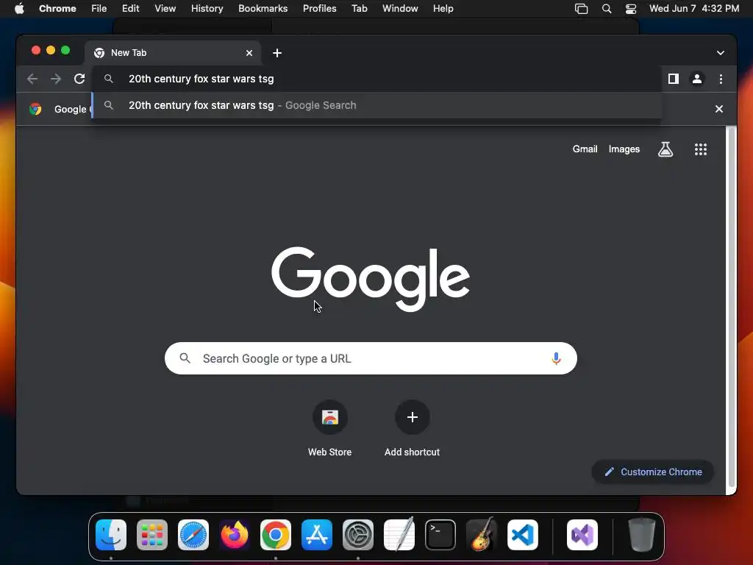Go forward with the forward arrow
Image resolution: width=753 pixels, height=565 pixels.
[x=56, y=79]
